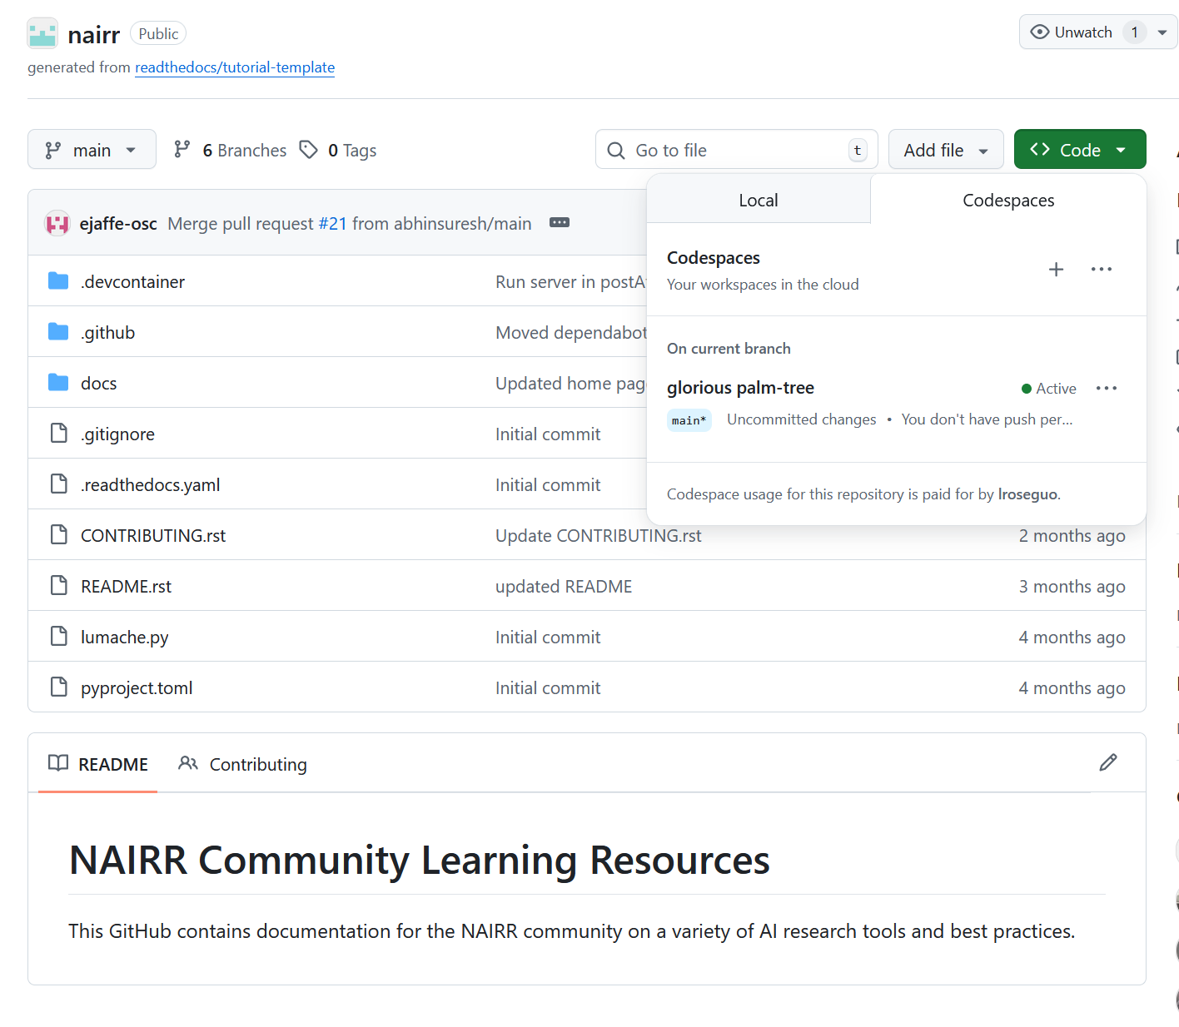Click the nairr repository avatar icon
The image size is (1179, 1027).
click(42, 33)
